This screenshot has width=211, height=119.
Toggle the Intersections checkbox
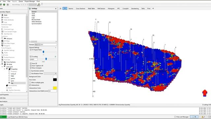pyautogui.click(x=30, y=85)
